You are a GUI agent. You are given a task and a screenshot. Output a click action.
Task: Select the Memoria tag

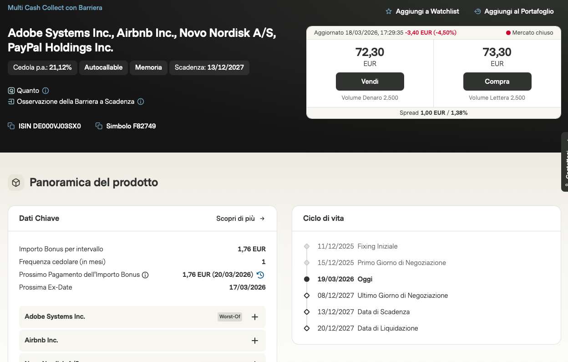(148, 67)
